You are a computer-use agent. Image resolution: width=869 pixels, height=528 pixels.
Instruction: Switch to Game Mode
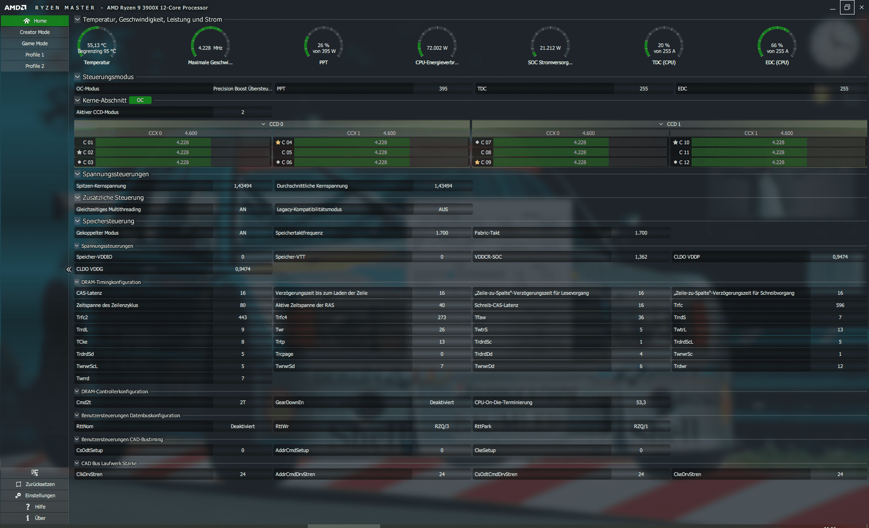35,43
